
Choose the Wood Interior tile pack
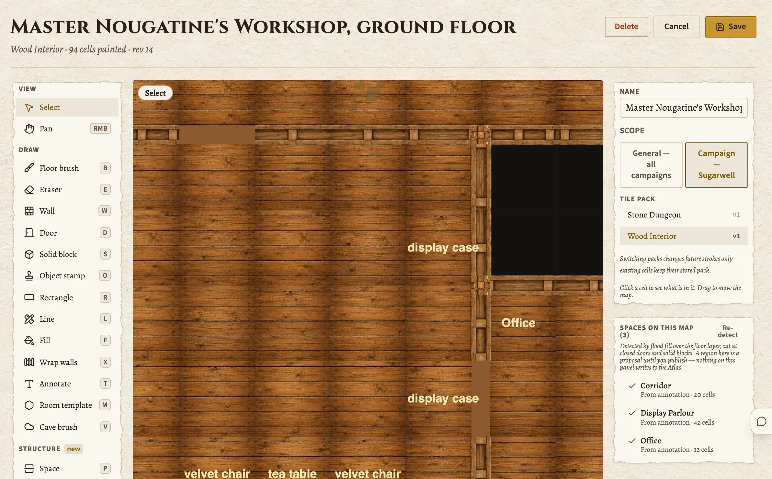click(684, 236)
